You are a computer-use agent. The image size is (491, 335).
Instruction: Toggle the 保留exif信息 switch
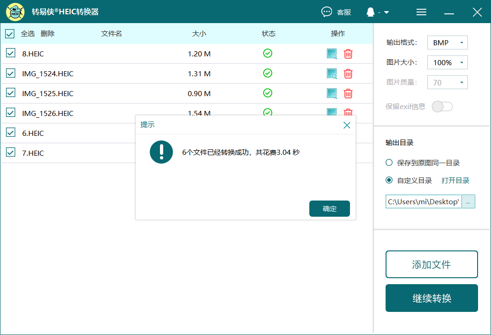[442, 106]
